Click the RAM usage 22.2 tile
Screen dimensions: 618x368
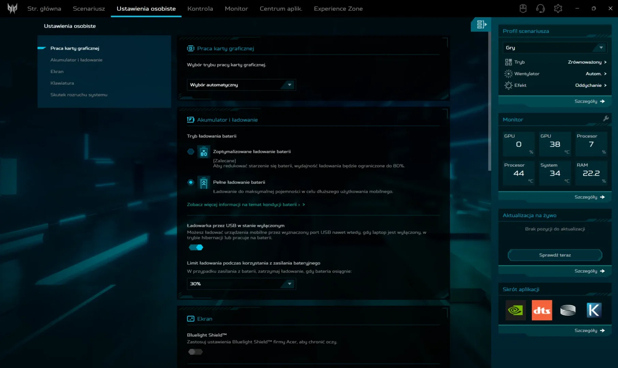click(x=591, y=173)
